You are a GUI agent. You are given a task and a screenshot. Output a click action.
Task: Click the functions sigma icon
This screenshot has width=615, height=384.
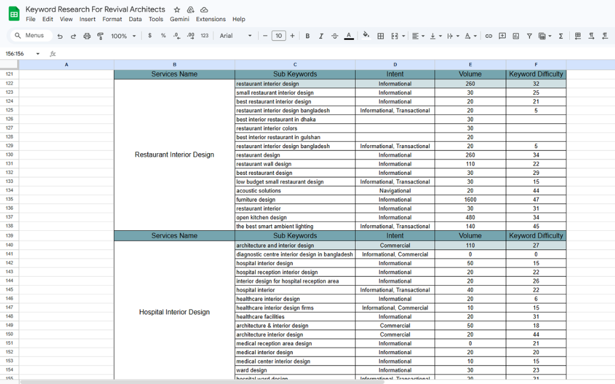pos(561,36)
